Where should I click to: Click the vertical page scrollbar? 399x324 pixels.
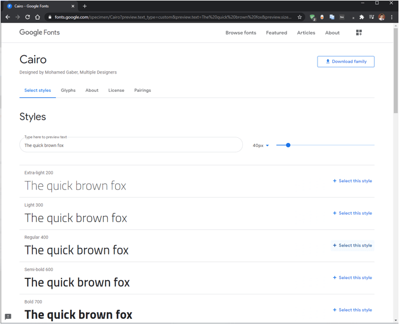tap(396, 71)
